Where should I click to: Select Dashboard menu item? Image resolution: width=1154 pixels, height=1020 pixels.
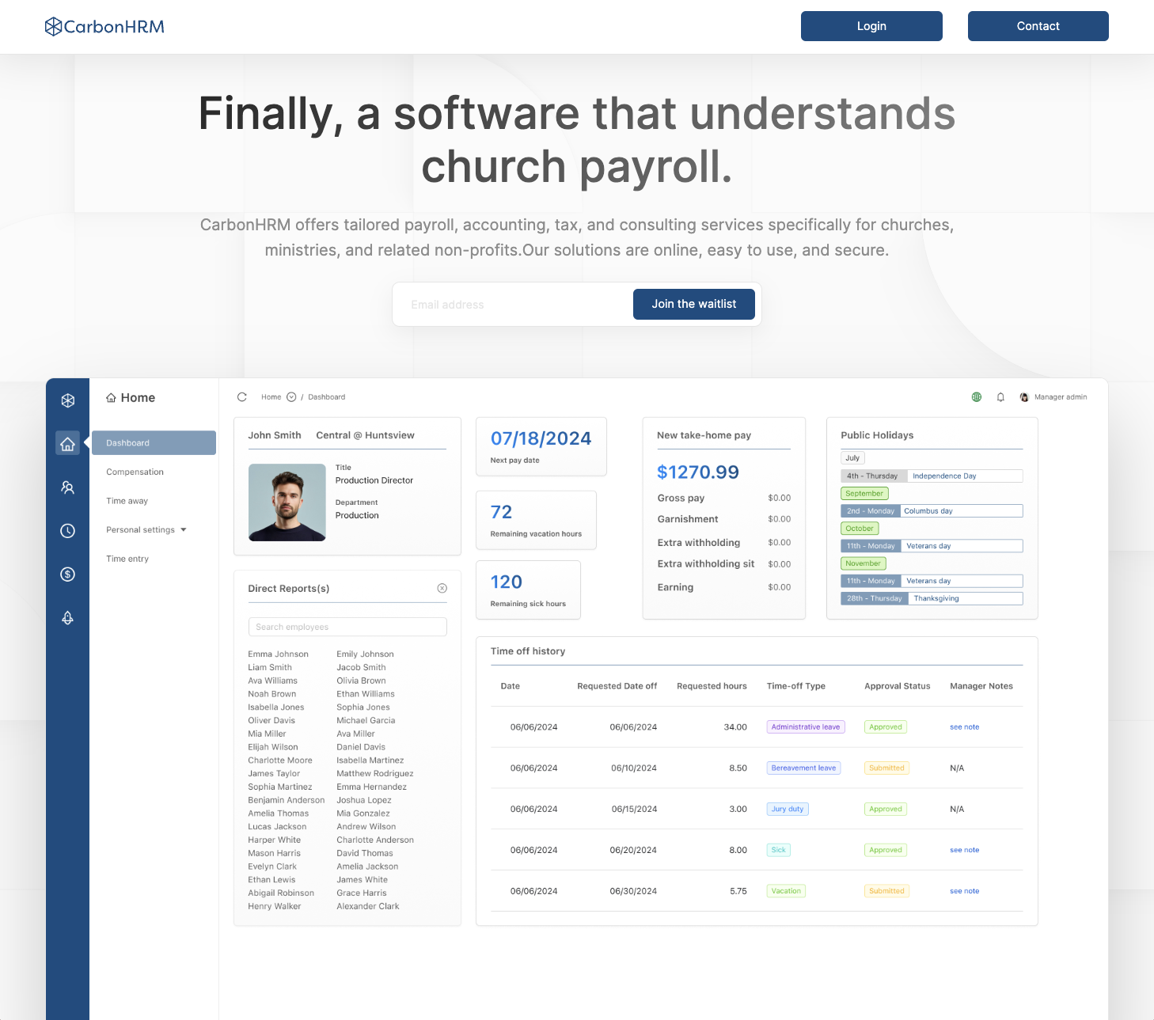(154, 443)
